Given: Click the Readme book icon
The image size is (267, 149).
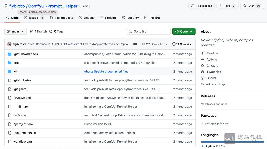Looking at the screenshot, I should click(203, 53).
